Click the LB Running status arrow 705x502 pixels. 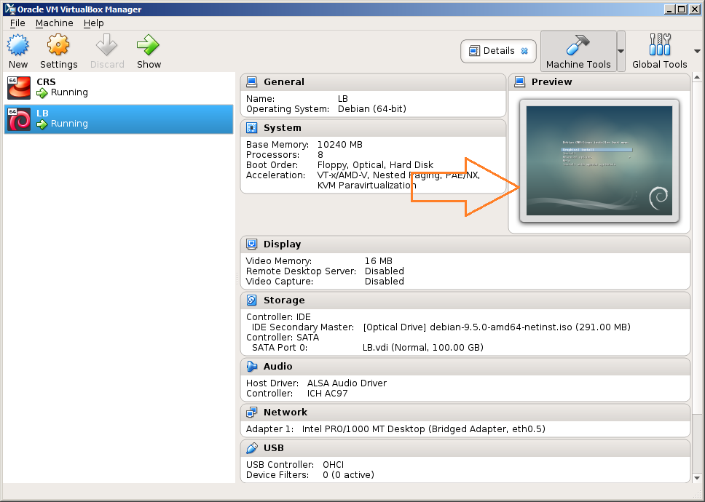(x=42, y=124)
